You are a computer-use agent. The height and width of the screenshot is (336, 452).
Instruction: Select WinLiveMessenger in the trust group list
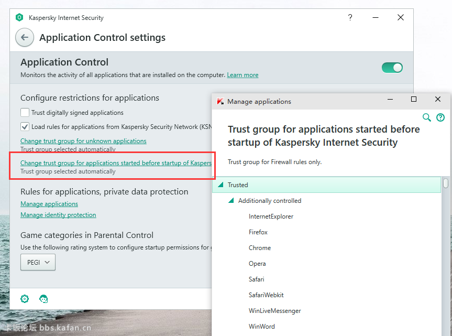[275, 311]
